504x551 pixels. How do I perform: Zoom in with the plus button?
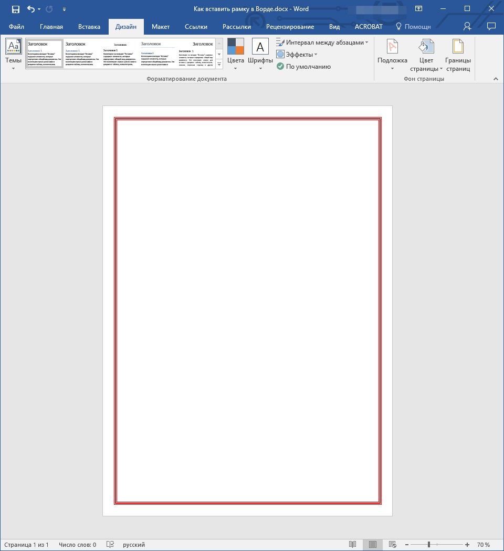[x=467, y=545]
